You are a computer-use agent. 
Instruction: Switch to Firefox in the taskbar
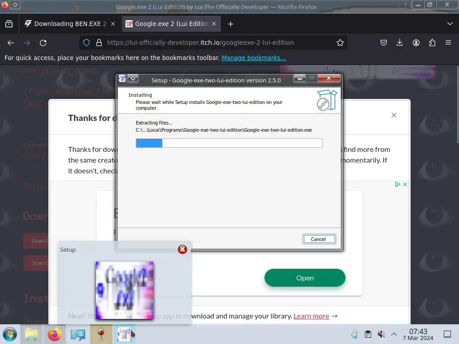pyautogui.click(x=54, y=334)
